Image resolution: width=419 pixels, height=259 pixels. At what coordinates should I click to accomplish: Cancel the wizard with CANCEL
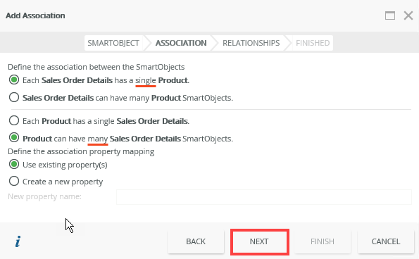(386, 241)
